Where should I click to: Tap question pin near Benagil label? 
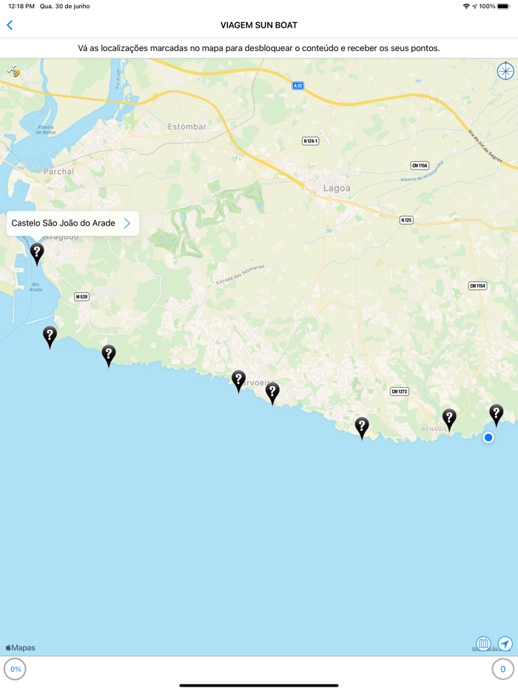[449, 420]
